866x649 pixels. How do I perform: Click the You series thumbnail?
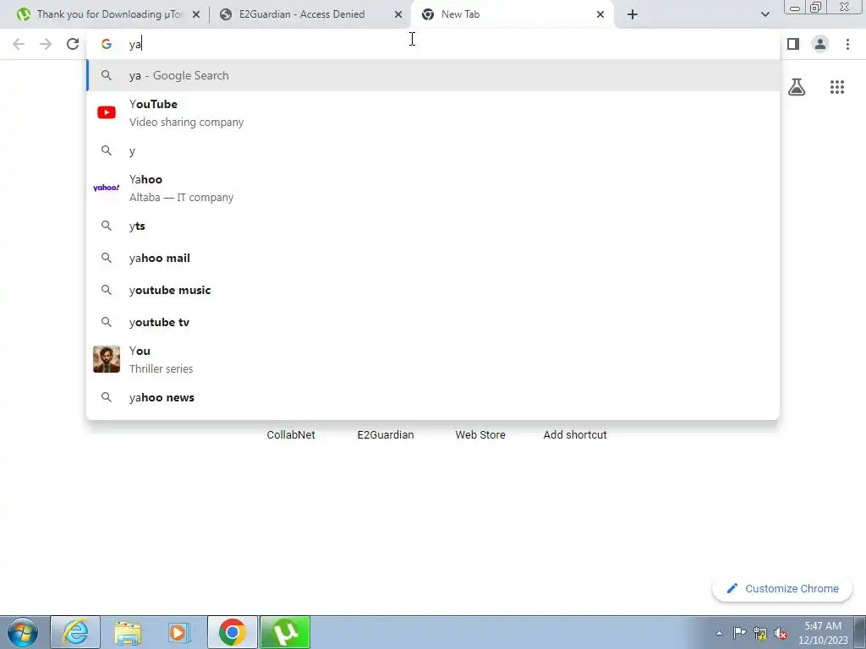click(106, 359)
